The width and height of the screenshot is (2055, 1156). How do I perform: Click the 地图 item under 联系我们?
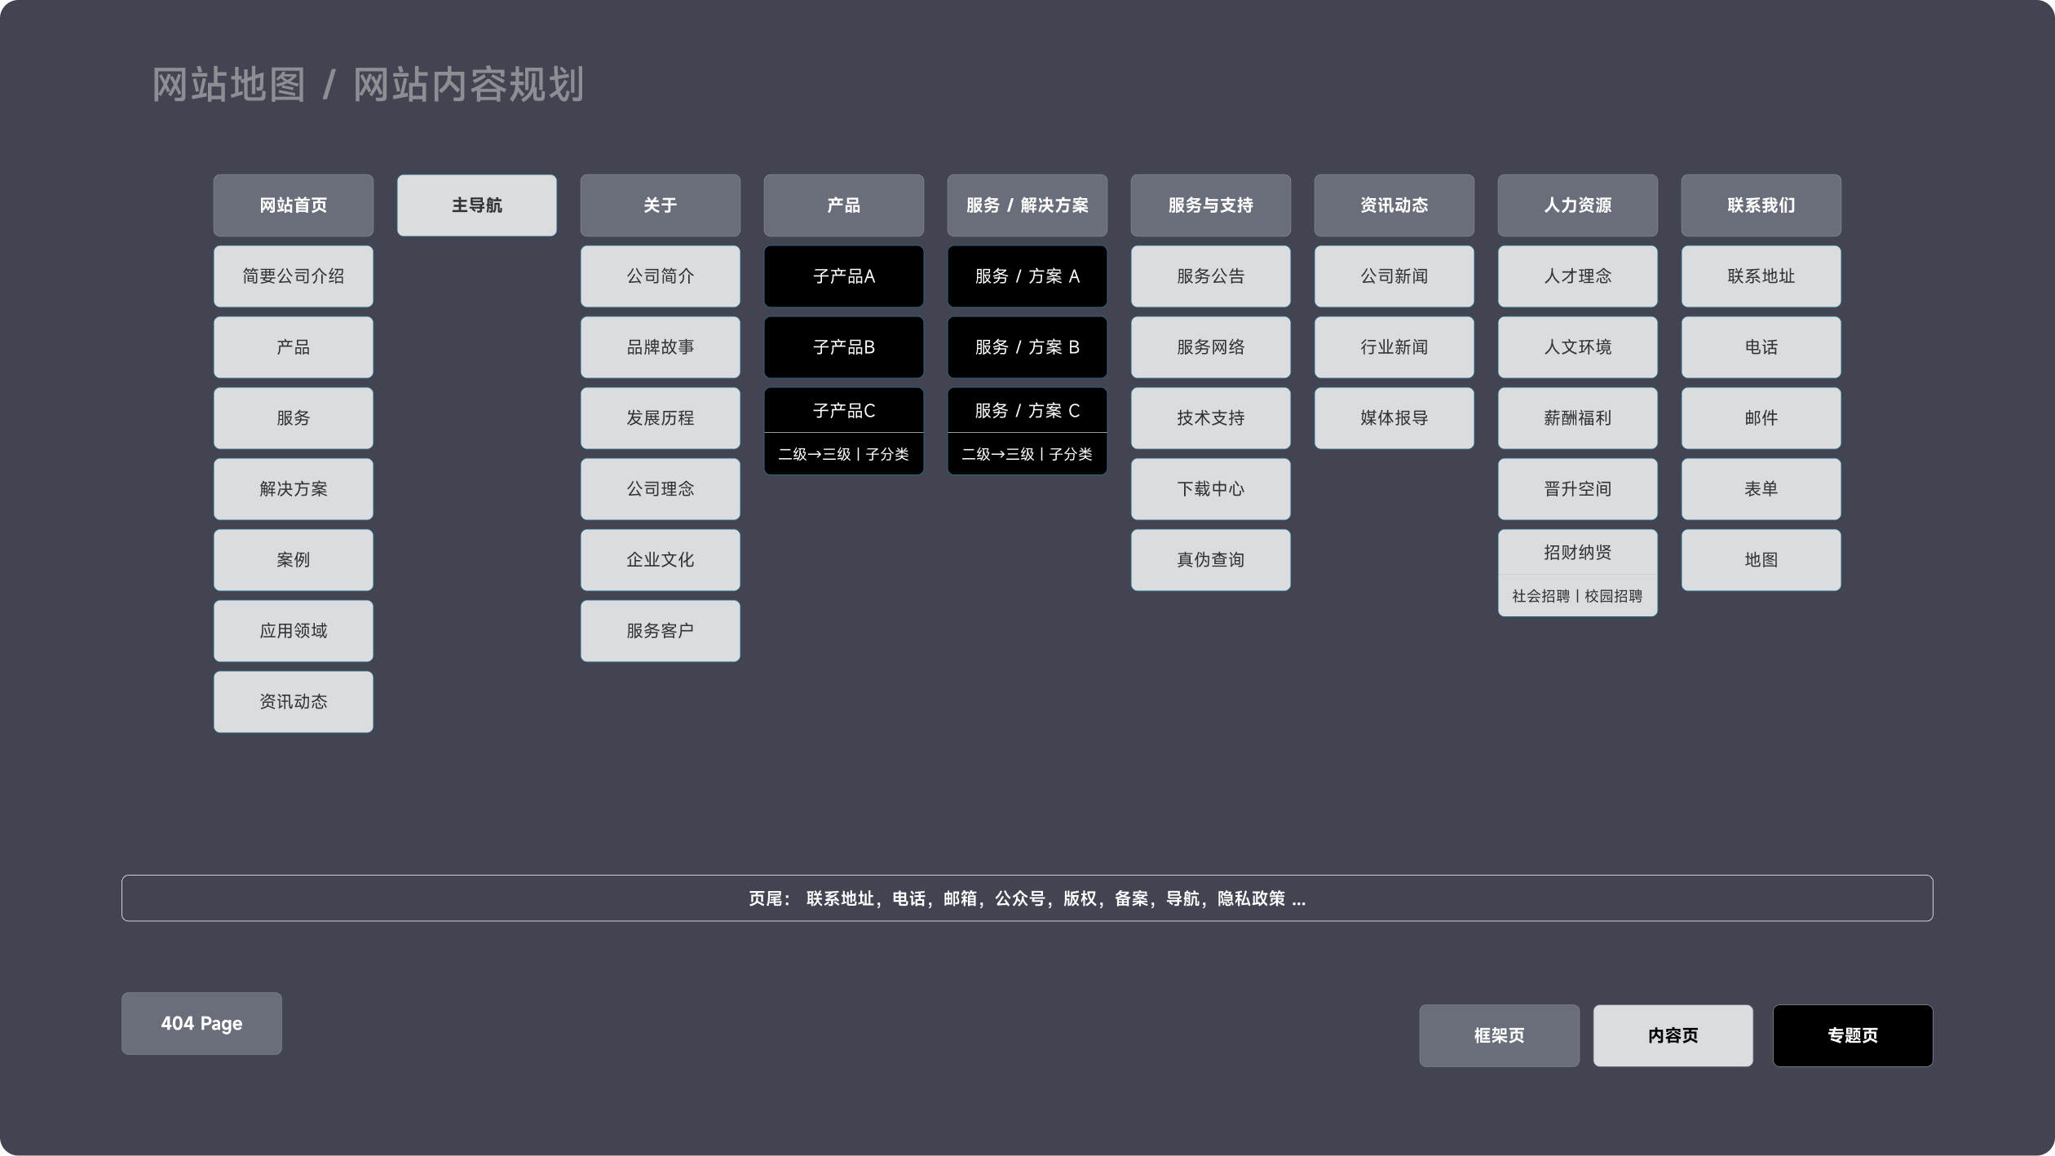(1761, 560)
